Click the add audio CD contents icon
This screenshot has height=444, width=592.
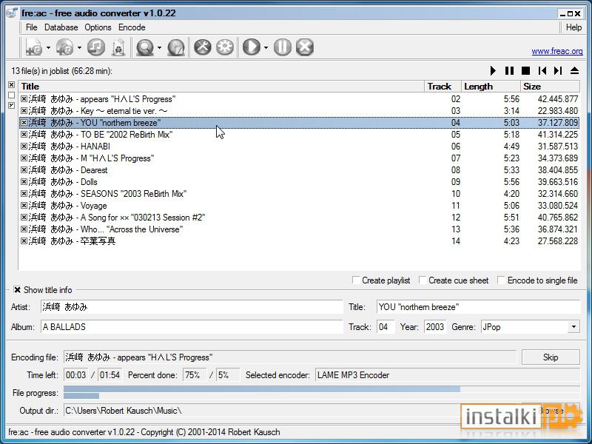click(65, 47)
